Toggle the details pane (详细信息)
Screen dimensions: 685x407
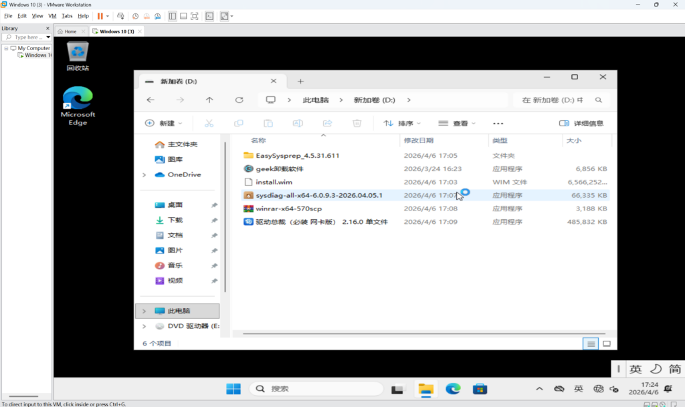(x=581, y=124)
